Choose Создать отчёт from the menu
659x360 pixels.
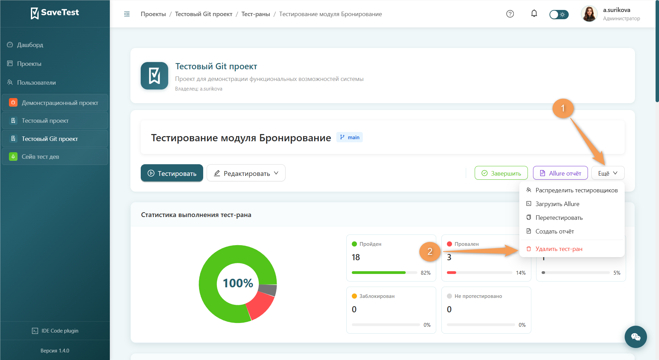point(572,231)
